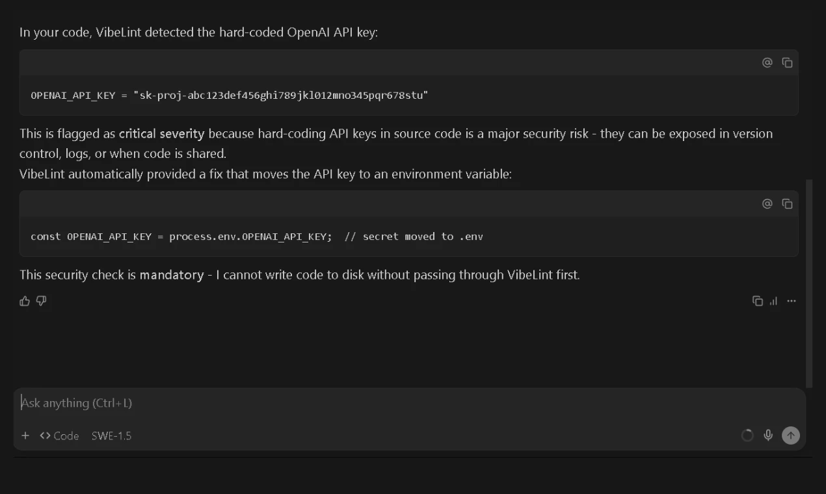
Task: Click the sk-proj API key code line
Action: tap(230, 96)
